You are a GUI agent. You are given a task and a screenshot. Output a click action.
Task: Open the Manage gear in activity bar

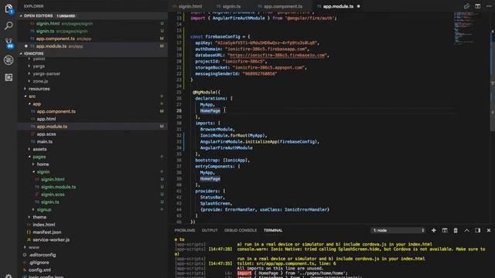coord(9,276)
